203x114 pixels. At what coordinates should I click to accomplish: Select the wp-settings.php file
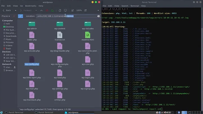pos(60,85)
